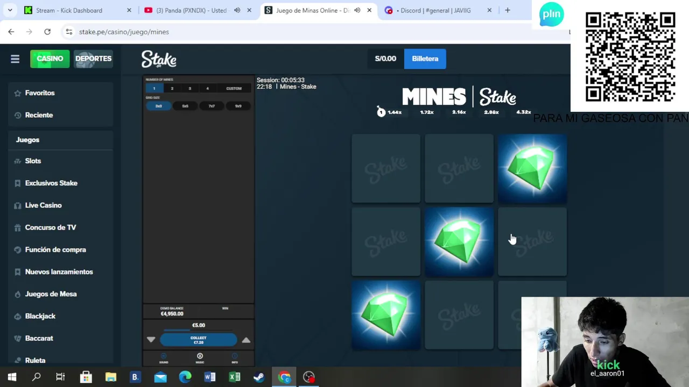Toggle the MUSIC icon in game panel
This screenshot has width=689, height=387.
coord(200,357)
